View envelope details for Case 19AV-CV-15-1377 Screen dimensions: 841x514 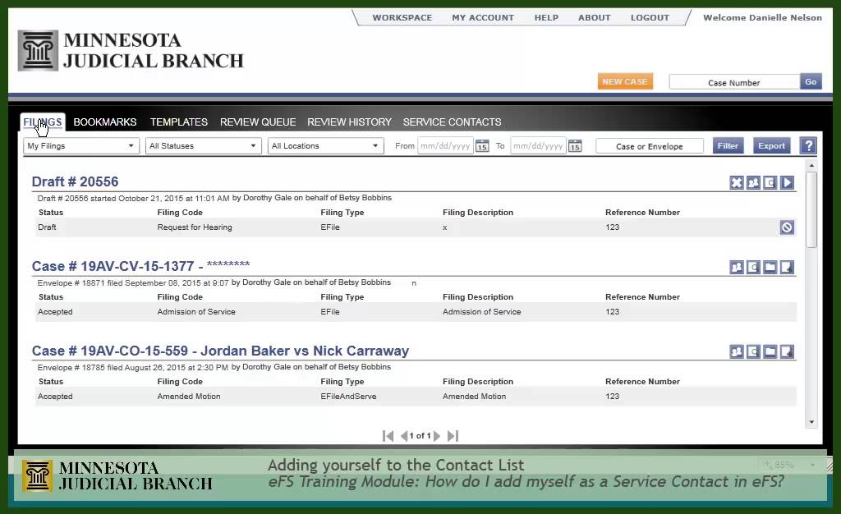[x=753, y=267]
